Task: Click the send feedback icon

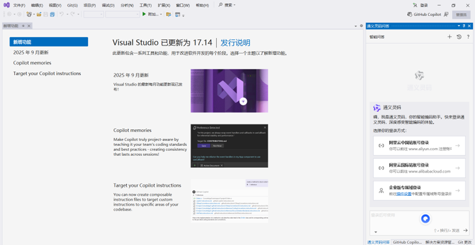Action: coord(446,14)
